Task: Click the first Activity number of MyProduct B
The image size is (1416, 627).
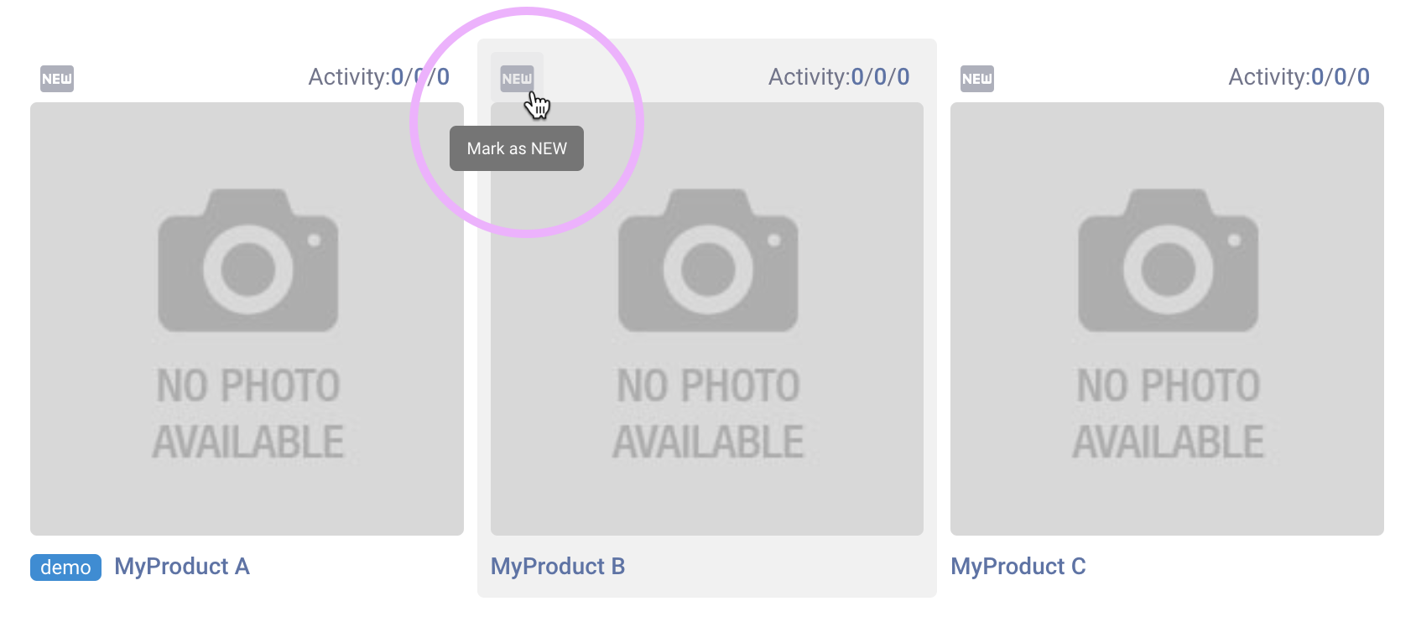Action: coord(857,77)
